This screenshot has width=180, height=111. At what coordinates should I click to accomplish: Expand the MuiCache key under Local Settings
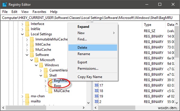(27, 50)
